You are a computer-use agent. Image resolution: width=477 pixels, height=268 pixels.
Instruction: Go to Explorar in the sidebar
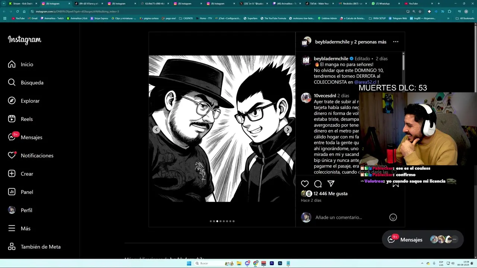(x=23, y=101)
